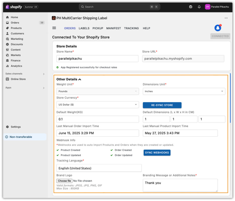Image resolution: width=235 pixels, height=201 pixels.
Task: Click the Store URL field
Action: click(183, 59)
